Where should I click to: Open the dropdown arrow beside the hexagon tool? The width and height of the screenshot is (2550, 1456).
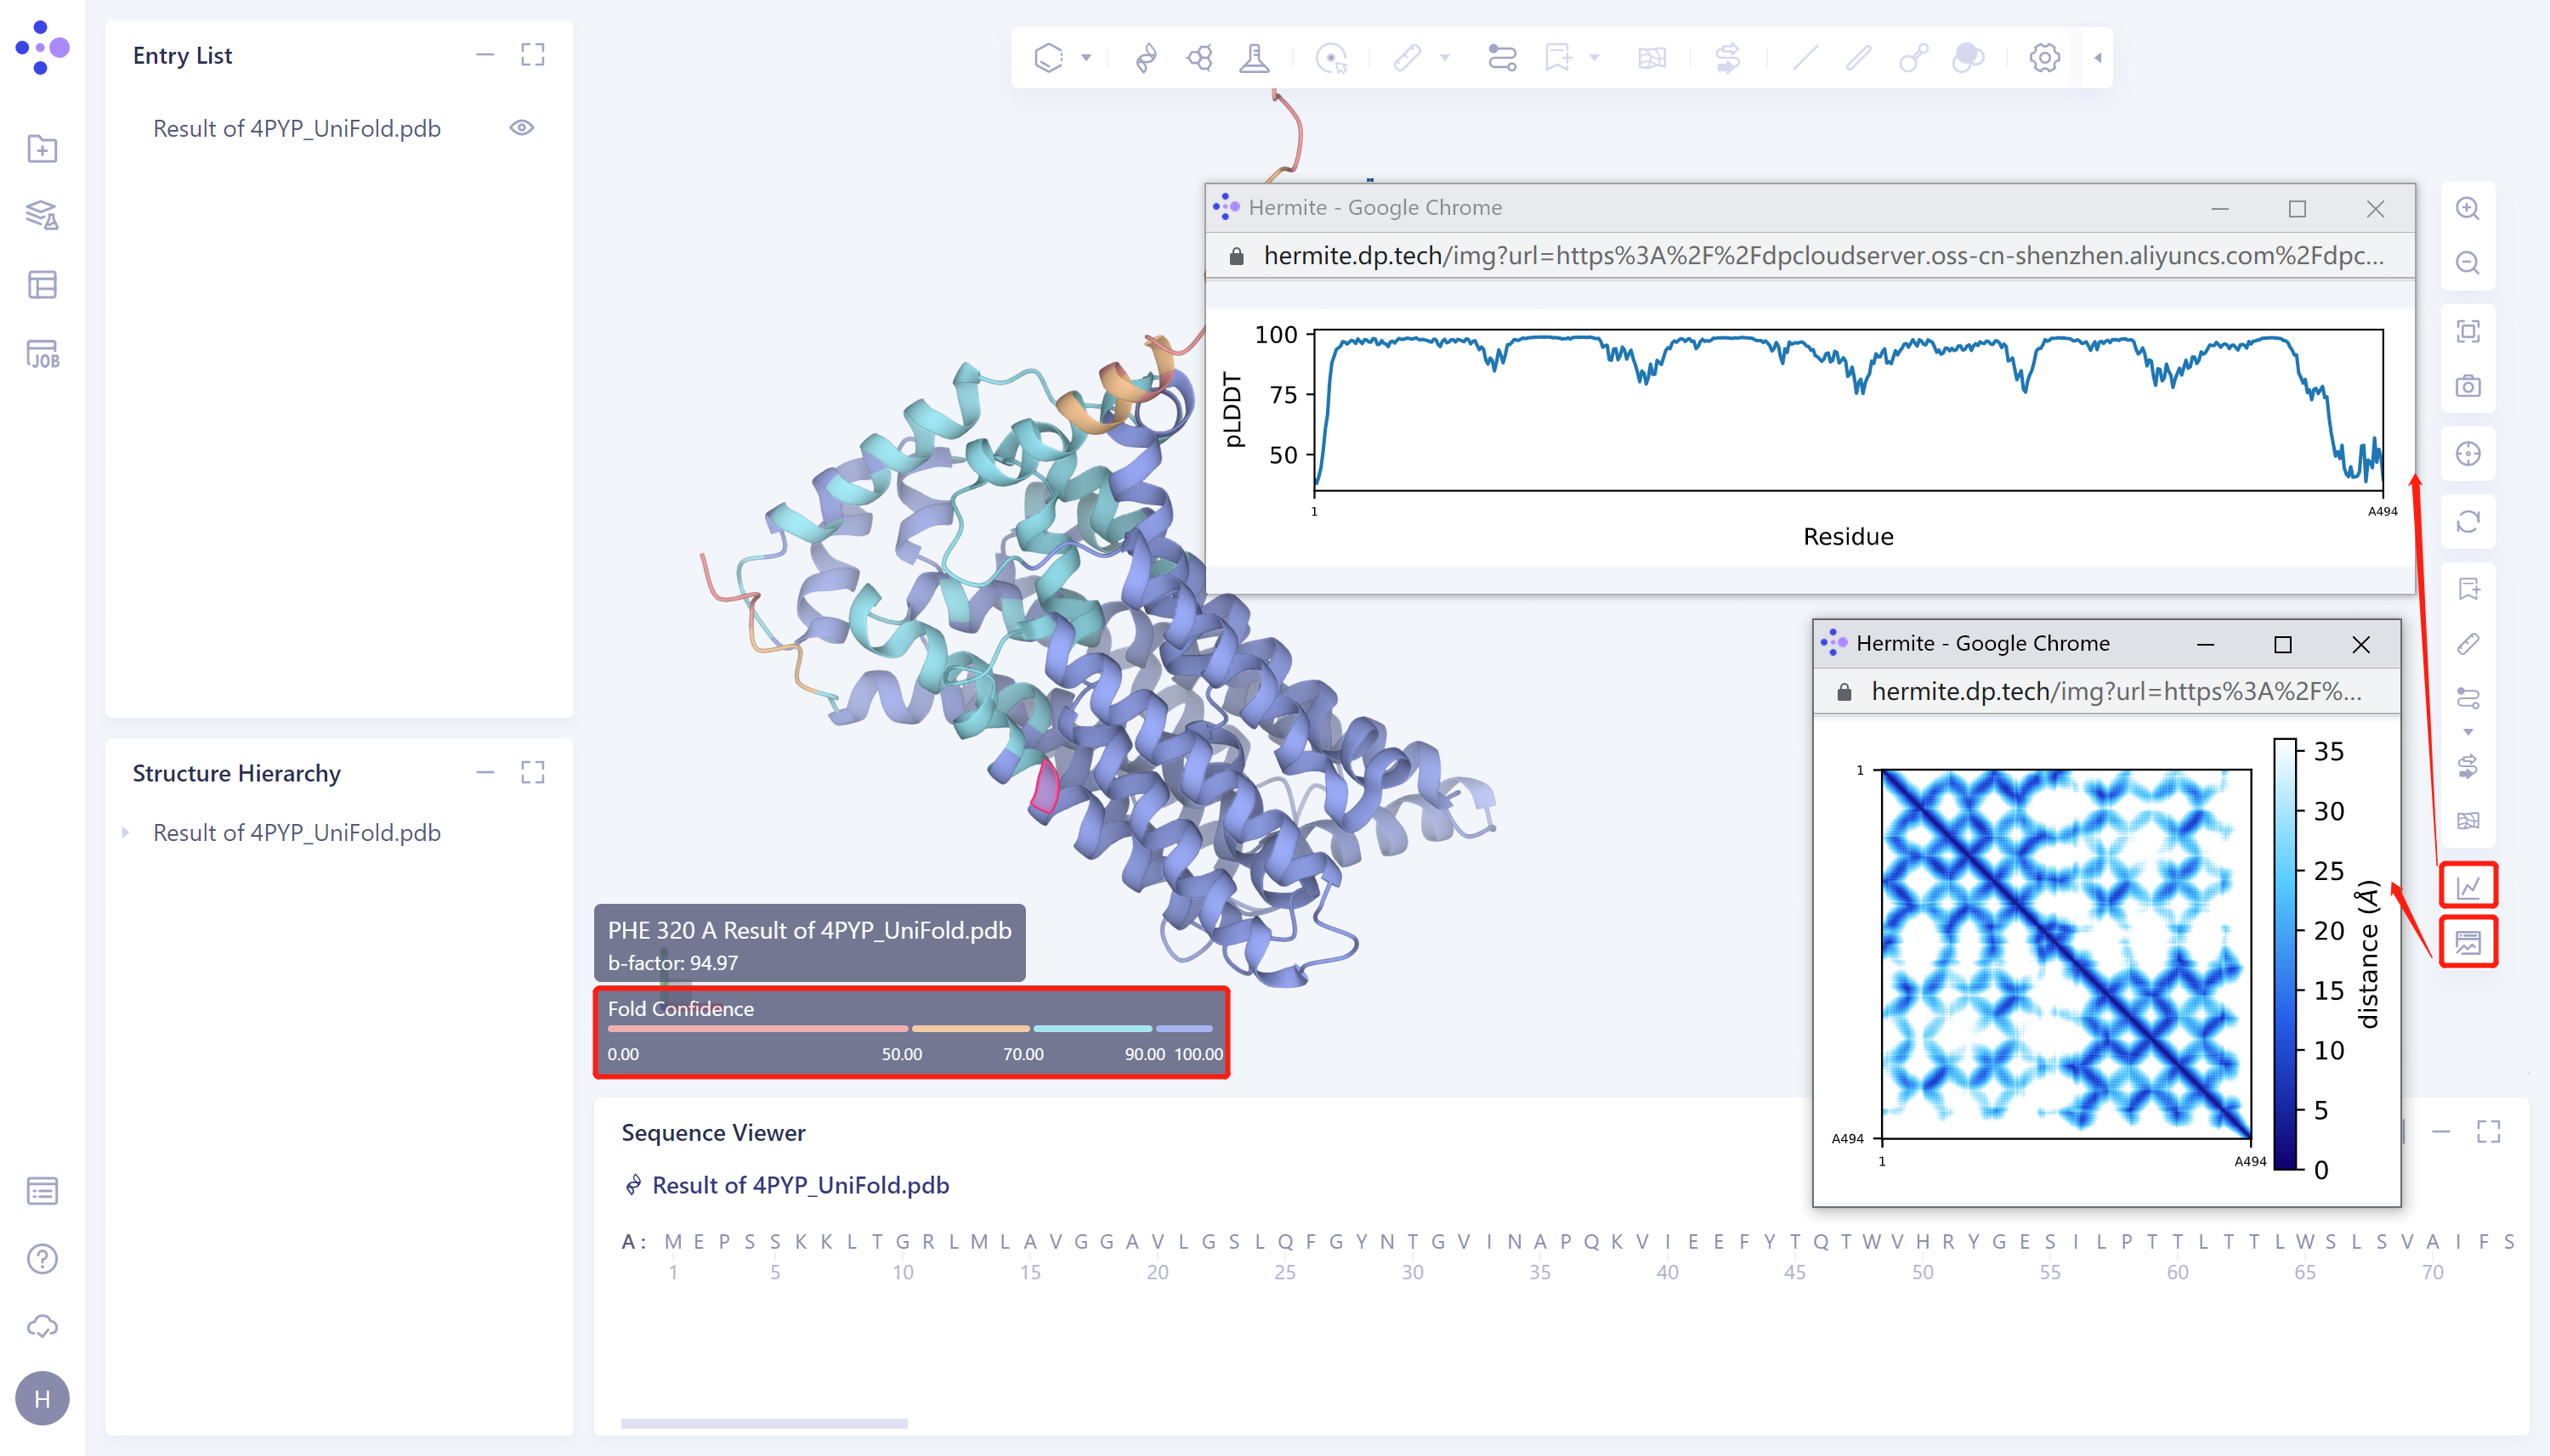(1085, 58)
